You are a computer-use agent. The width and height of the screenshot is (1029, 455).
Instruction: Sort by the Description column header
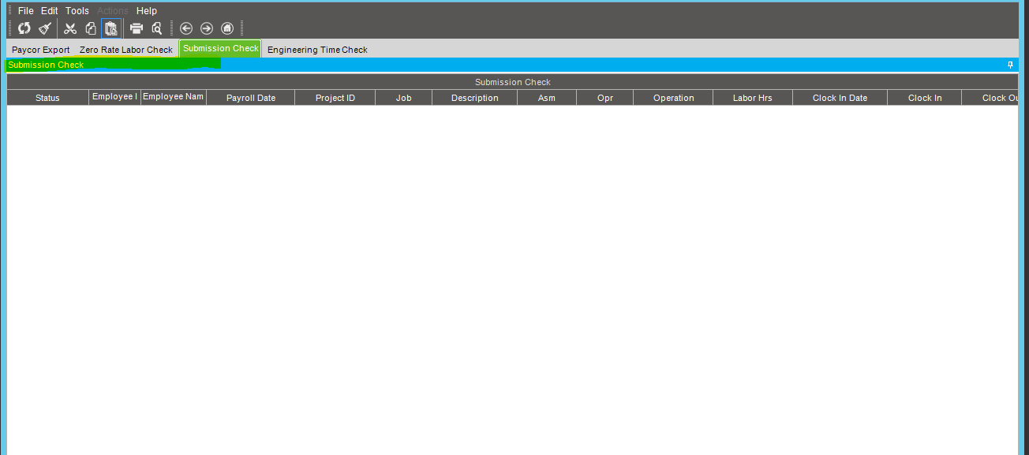click(x=475, y=98)
